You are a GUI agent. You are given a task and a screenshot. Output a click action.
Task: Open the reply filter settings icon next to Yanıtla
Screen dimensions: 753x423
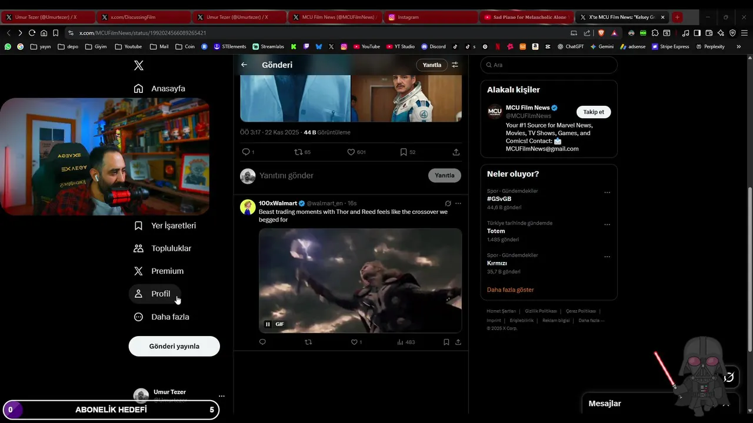pyautogui.click(x=455, y=65)
